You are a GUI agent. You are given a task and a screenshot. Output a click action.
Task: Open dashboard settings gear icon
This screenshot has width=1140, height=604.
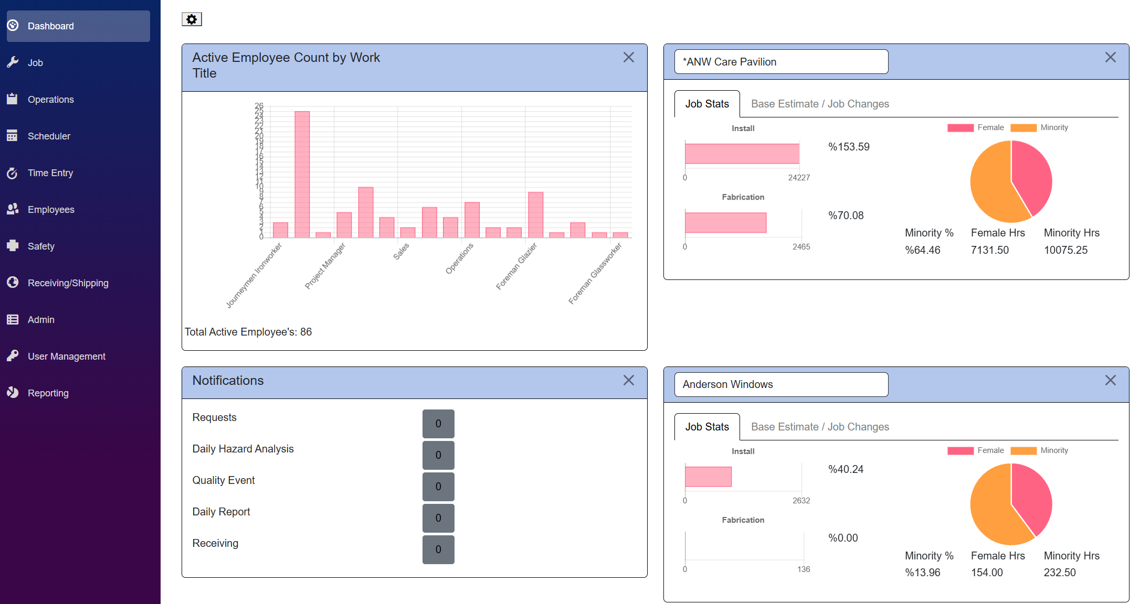tap(192, 19)
